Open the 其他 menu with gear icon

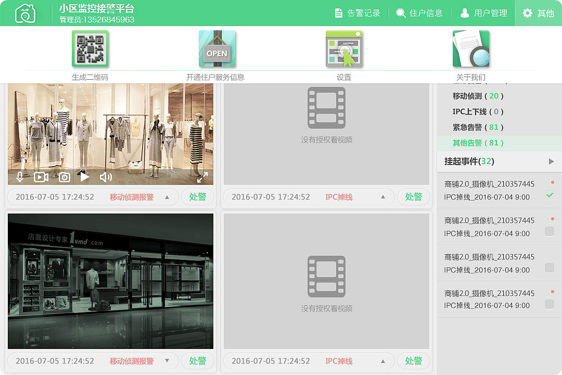(539, 13)
